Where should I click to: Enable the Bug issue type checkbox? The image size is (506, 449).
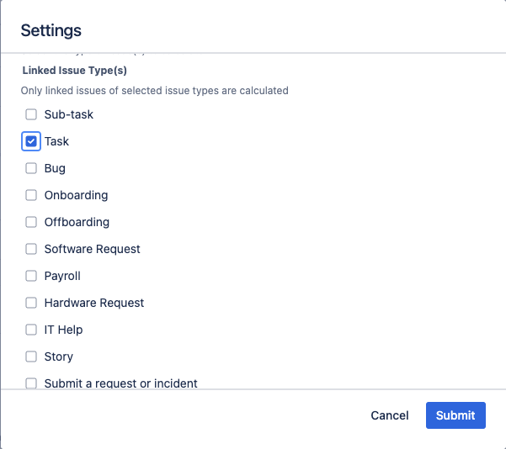tap(31, 168)
